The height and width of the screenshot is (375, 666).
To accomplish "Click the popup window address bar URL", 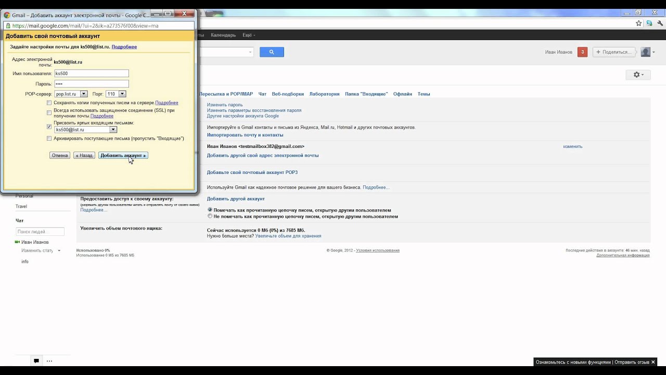I will point(85,26).
